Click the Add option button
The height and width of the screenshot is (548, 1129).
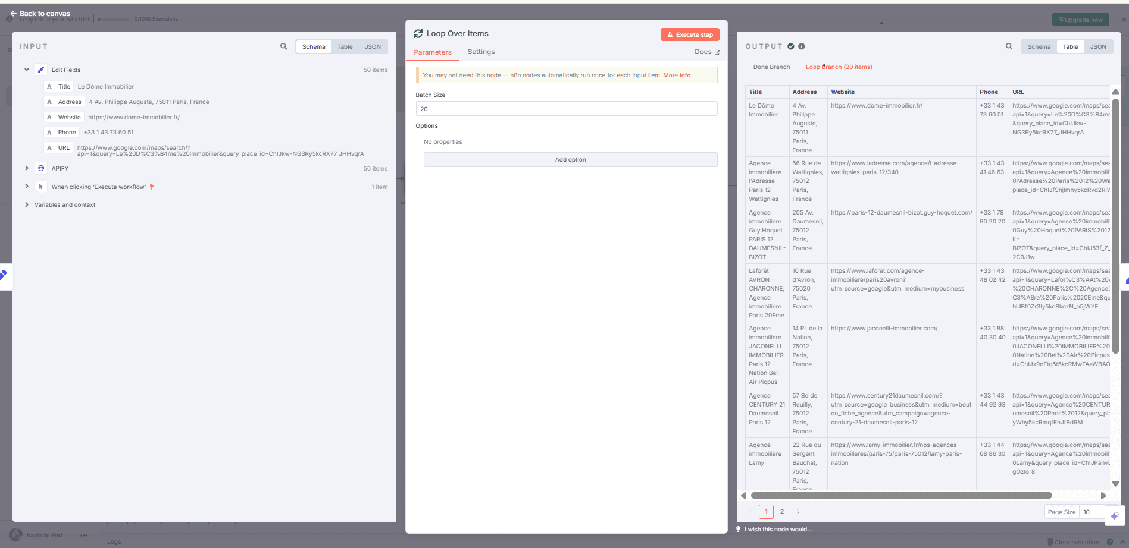[x=571, y=159]
